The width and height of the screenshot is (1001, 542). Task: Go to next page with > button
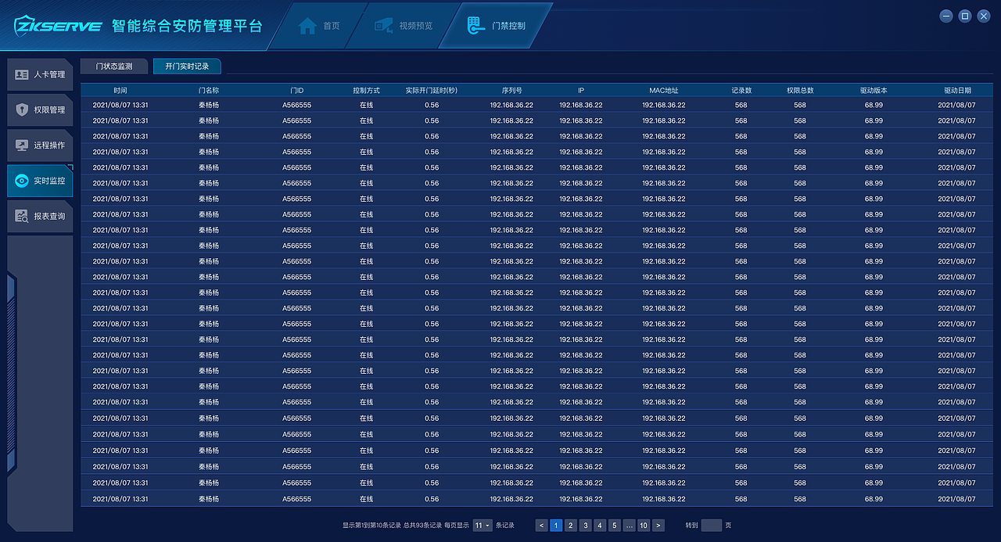coord(658,526)
